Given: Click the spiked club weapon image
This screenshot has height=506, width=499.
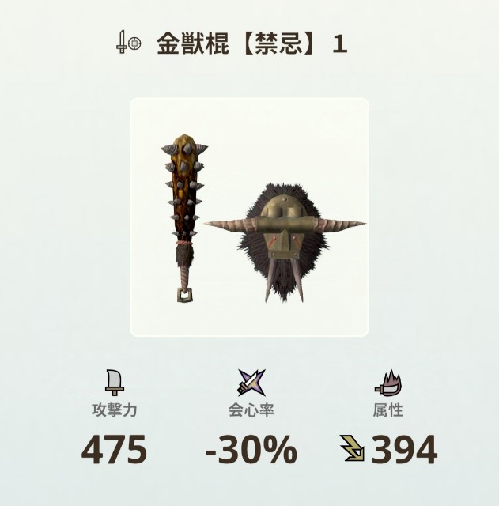Looking at the screenshot, I should [x=184, y=218].
